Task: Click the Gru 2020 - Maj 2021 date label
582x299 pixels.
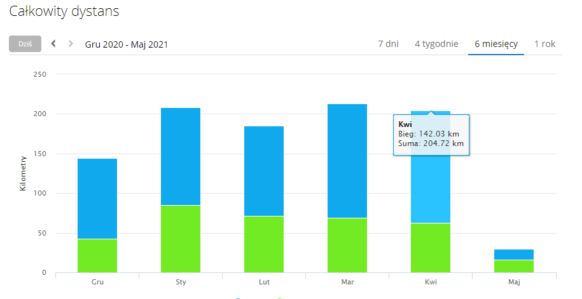Action: point(127,44)
